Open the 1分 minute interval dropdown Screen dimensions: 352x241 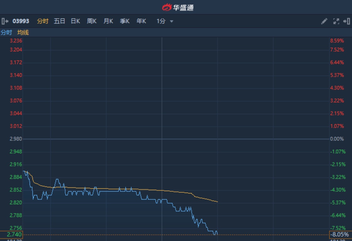[165, 21]
